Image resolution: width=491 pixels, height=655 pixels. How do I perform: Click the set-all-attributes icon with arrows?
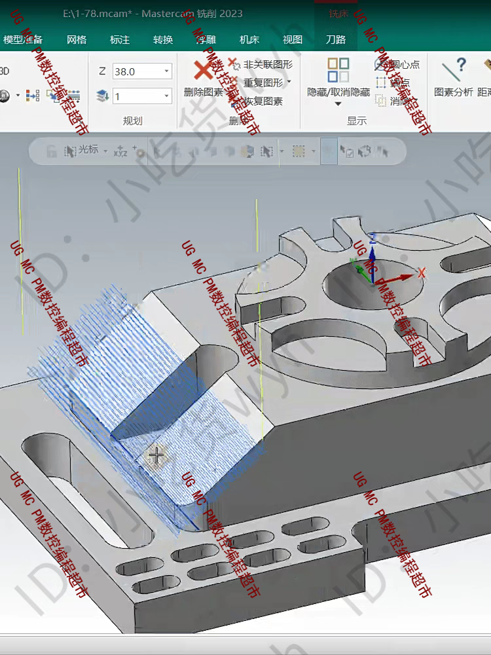(33, 96)
